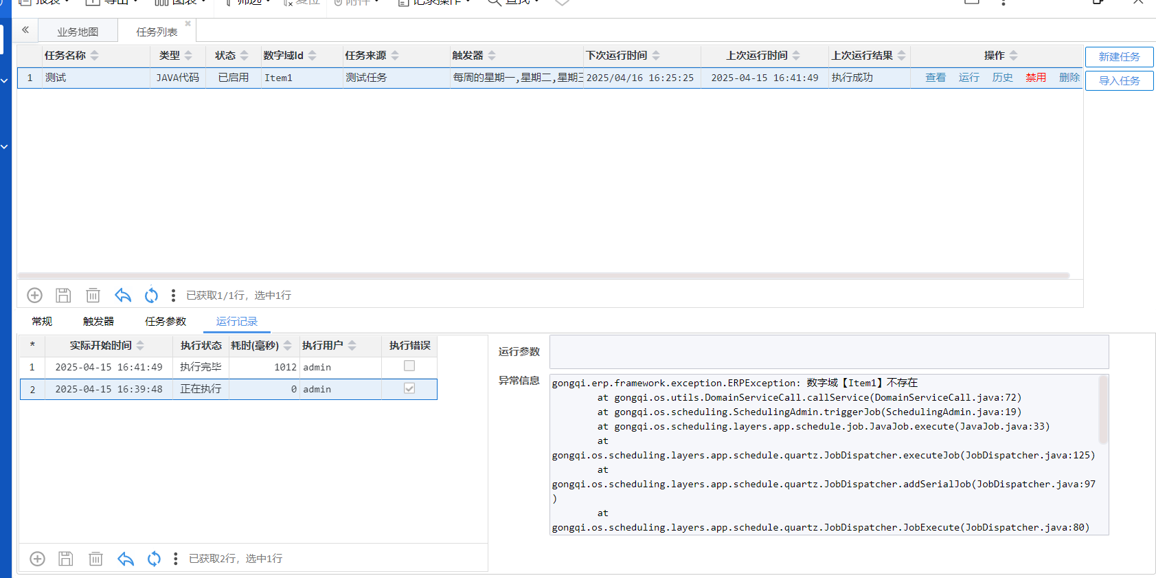
Task: Select the 执行完毕 run record row
Action: click(x=229, y=367)
